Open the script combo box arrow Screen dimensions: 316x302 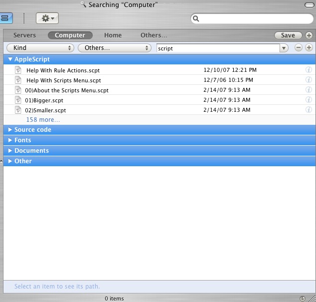(x=284, y=48)
